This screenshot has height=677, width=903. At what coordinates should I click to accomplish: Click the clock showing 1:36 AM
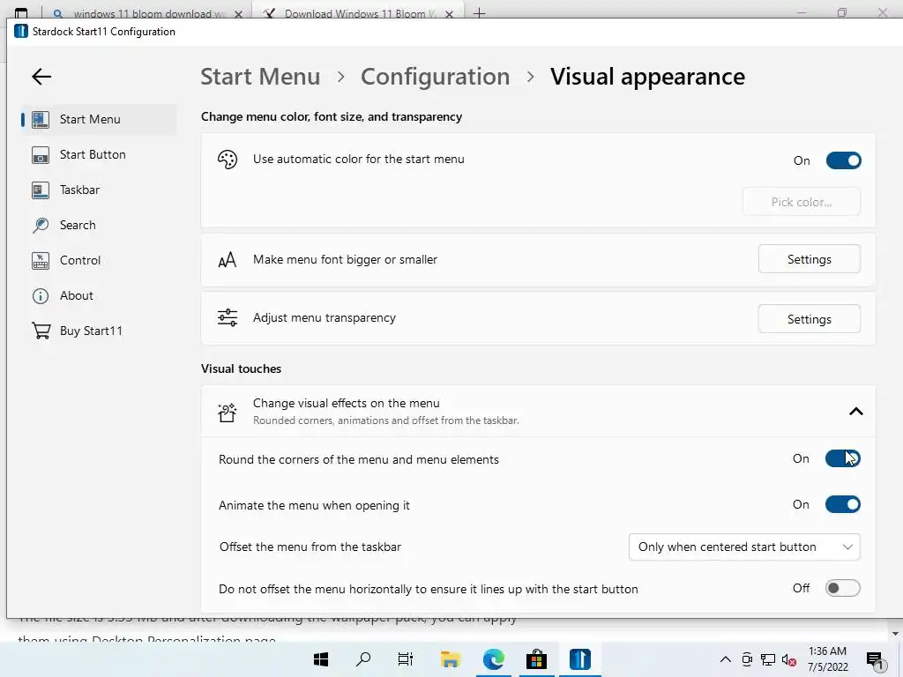pyautogui.click(x=827, y=651)
